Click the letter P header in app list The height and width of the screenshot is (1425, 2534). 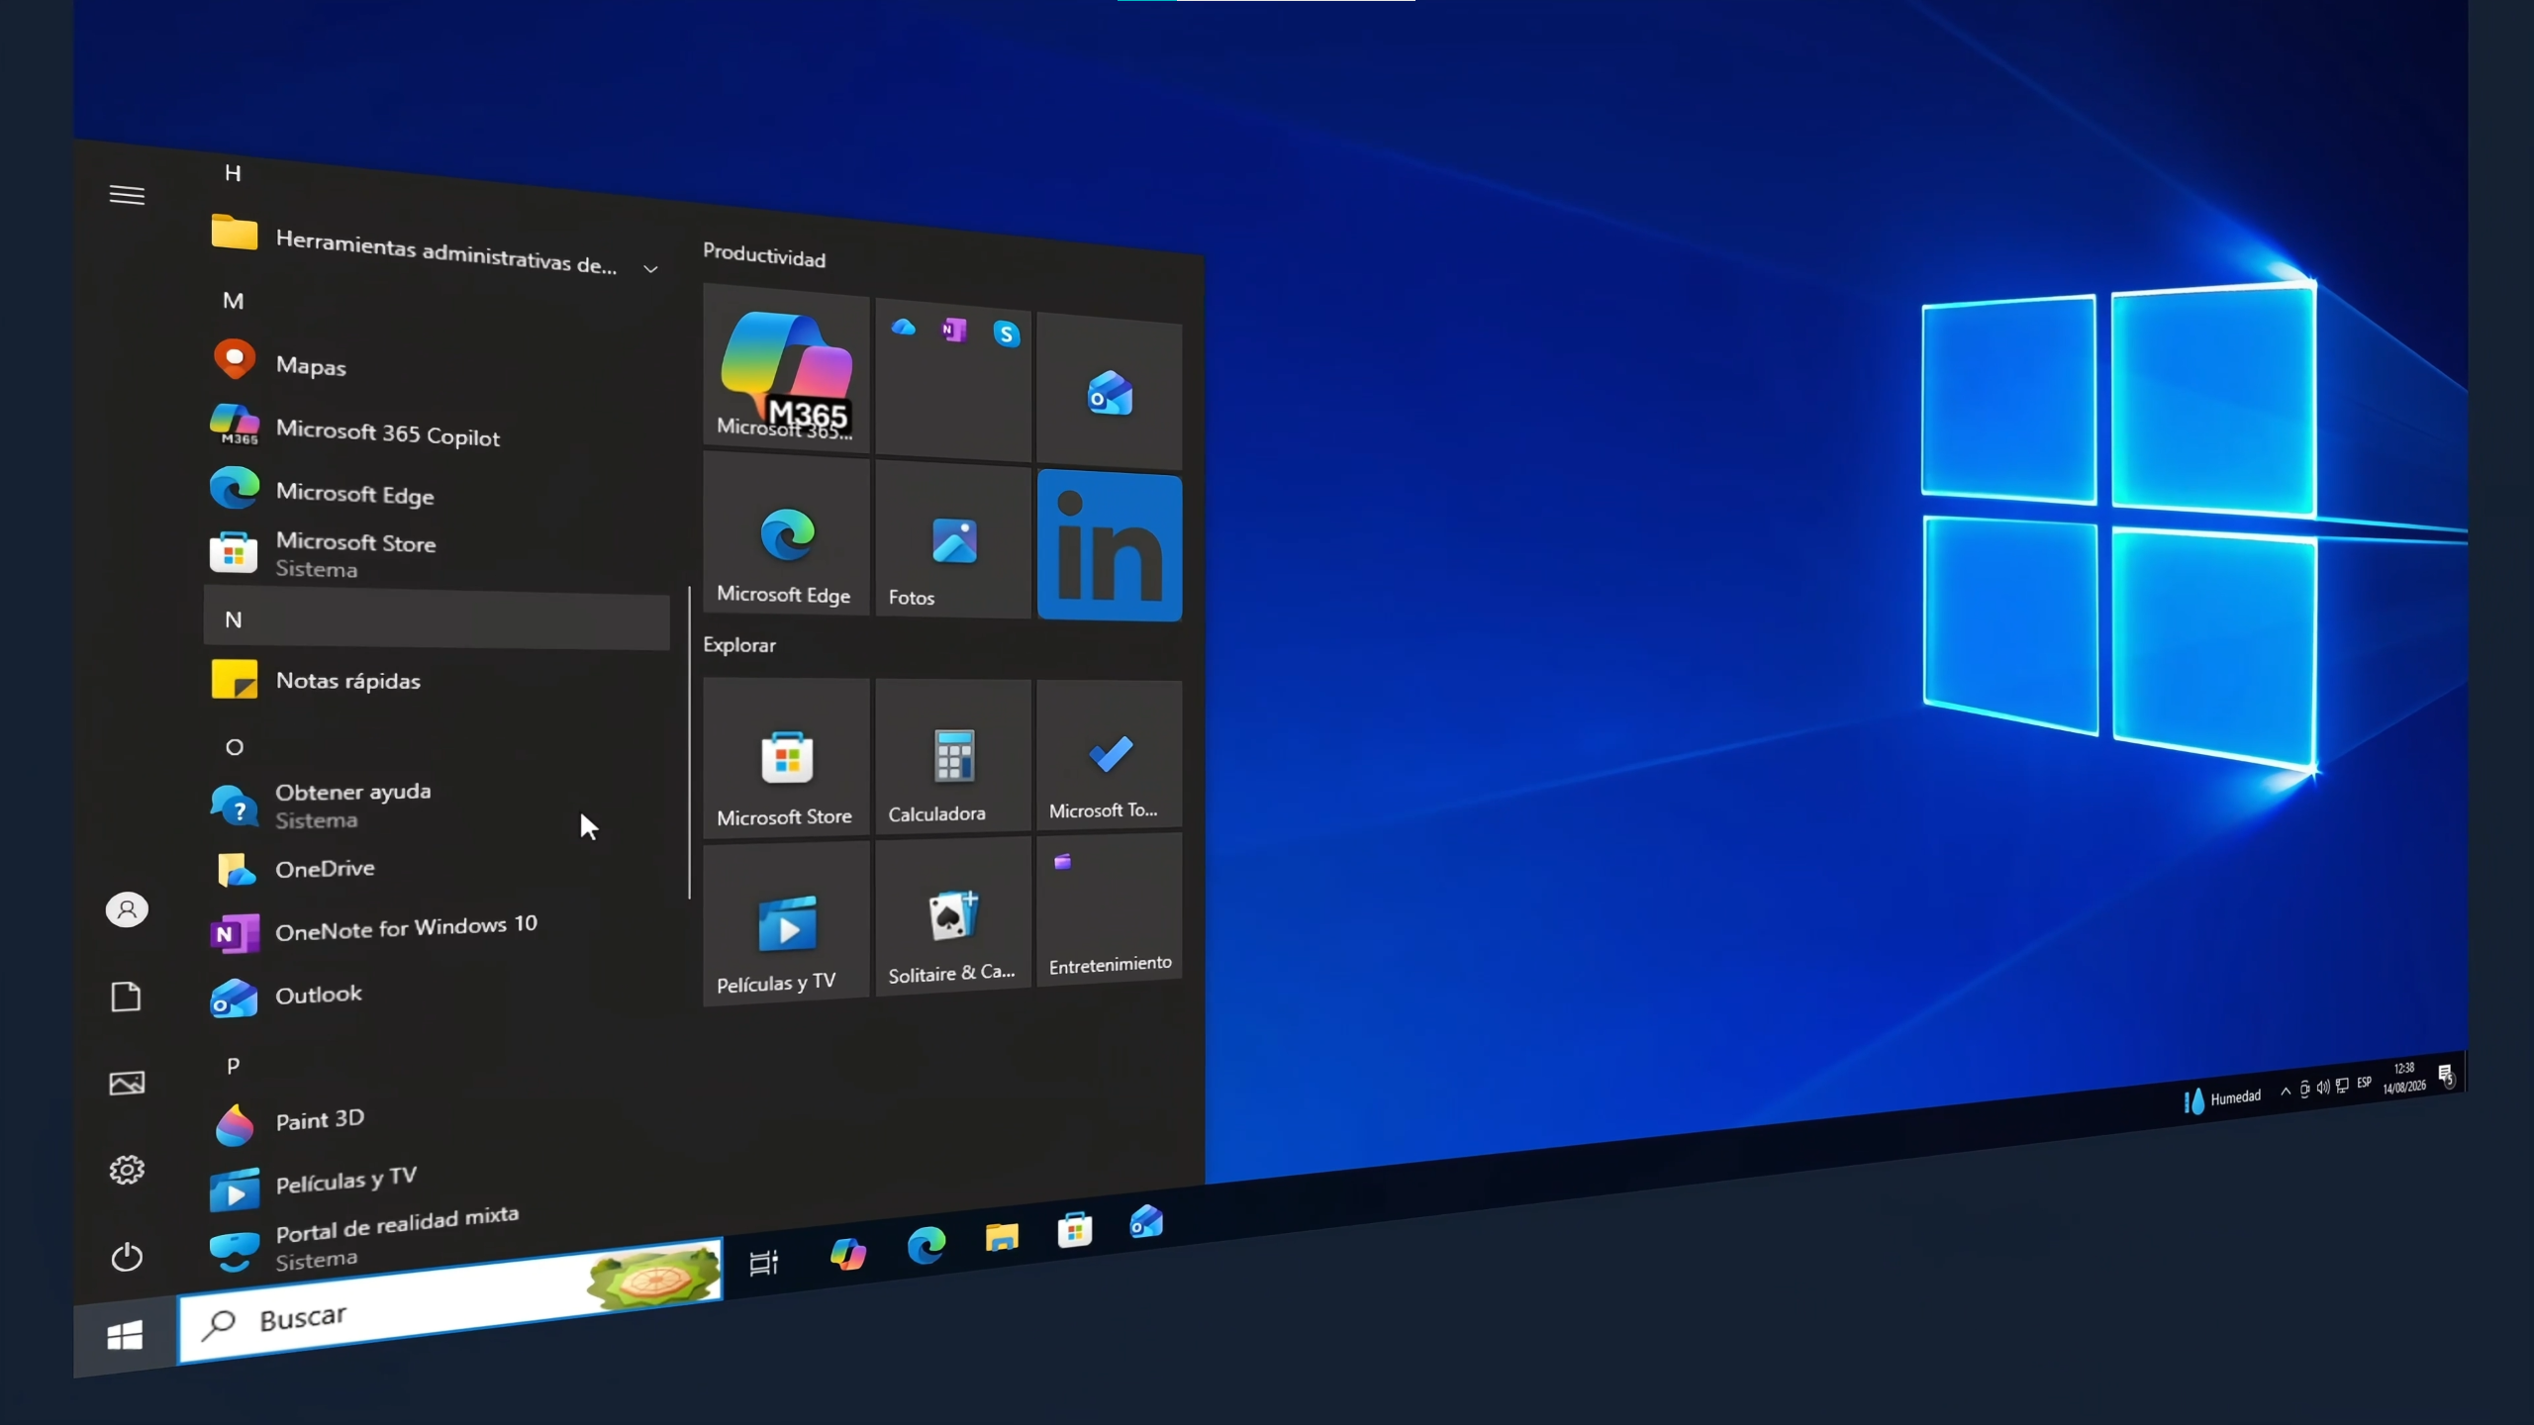click(234, 1066)
